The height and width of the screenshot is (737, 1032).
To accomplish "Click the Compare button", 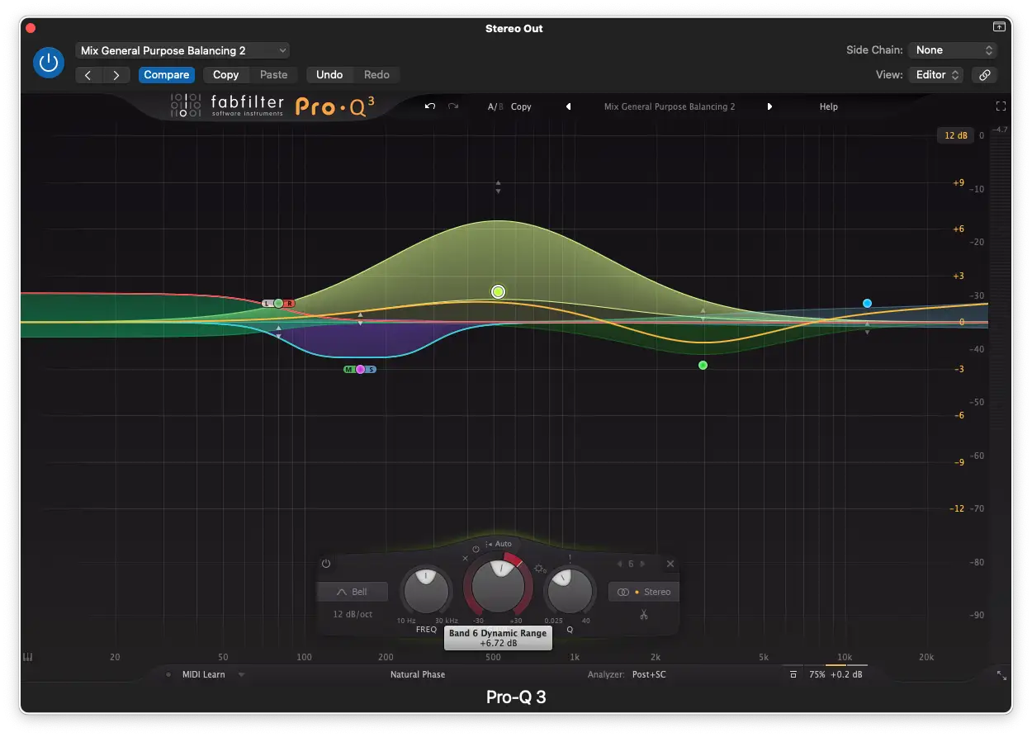I will click(167, 74).
